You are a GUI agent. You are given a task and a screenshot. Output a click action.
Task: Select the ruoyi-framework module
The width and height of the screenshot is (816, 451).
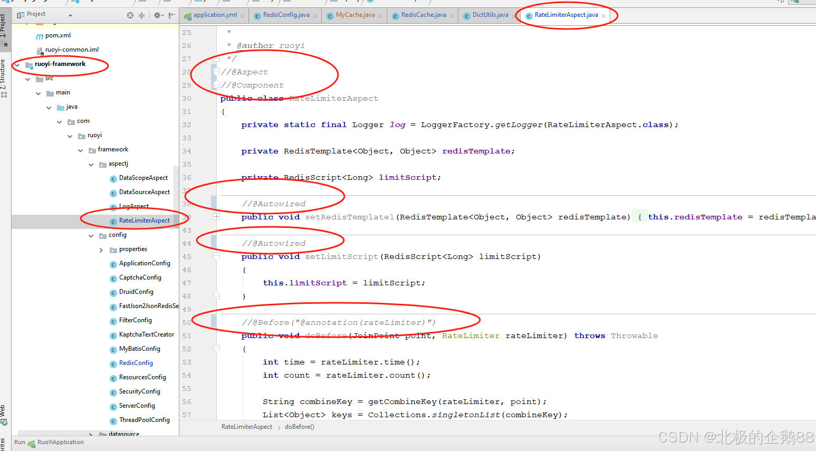click(60, 64)
